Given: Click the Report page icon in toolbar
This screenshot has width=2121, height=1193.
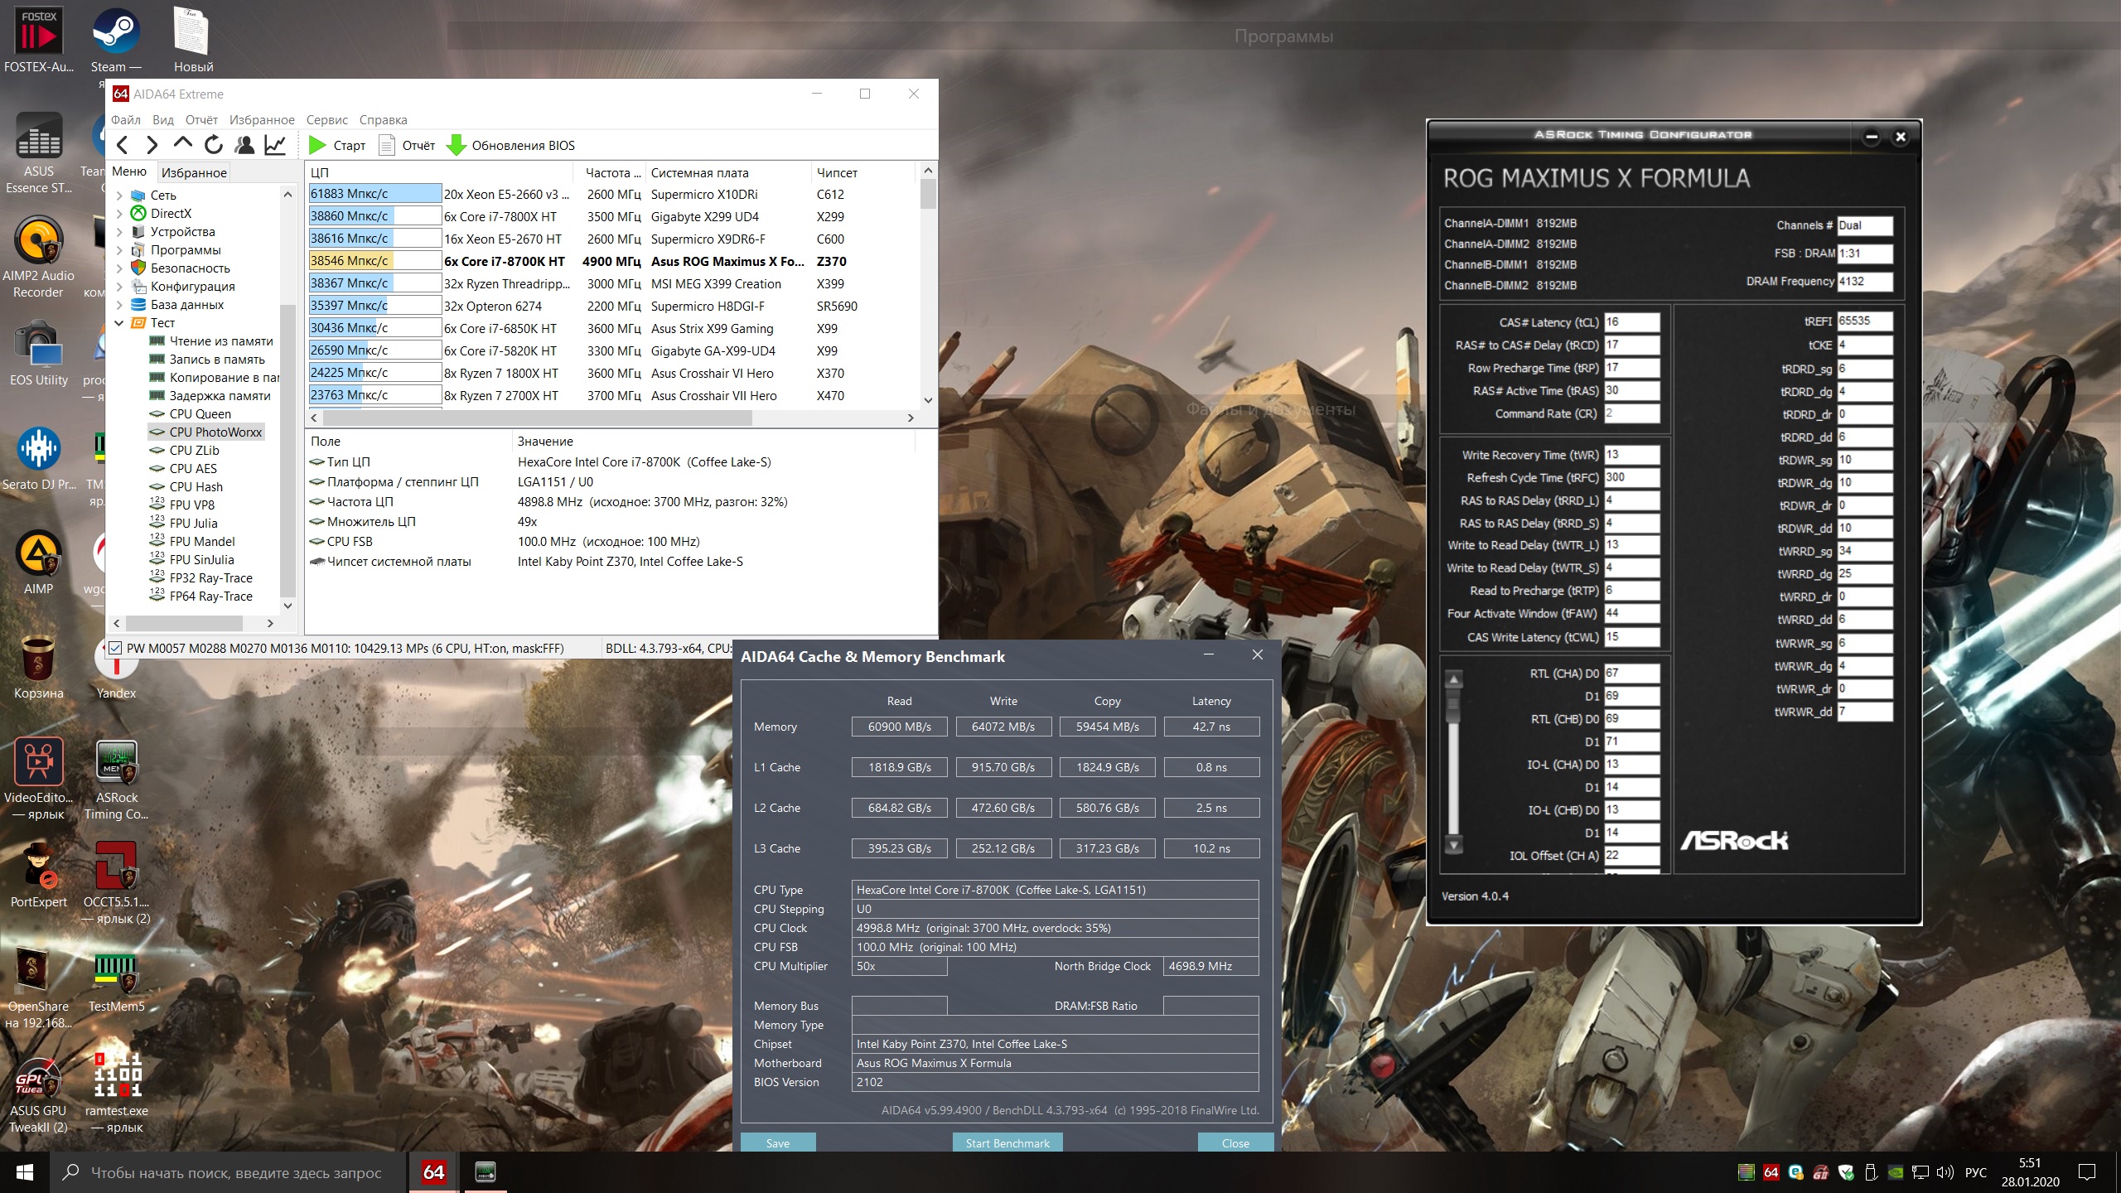Looking at the screenshot, I should tap(386, 145).
